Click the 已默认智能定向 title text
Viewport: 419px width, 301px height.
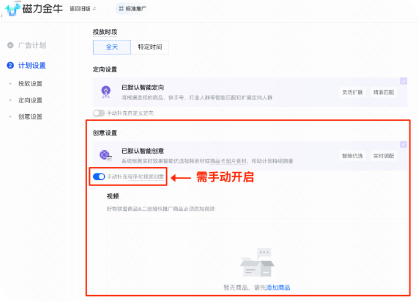(x=143, y=87)
